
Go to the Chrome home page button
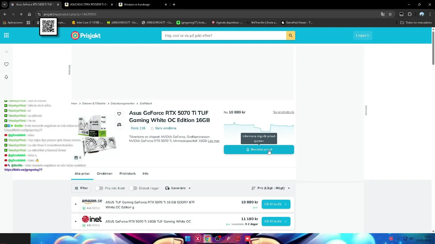coord(30,14)
